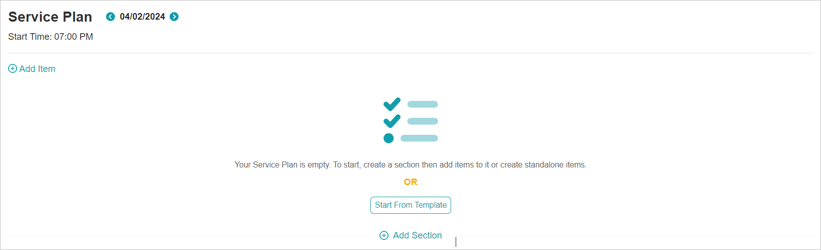This screenshot has height=250, width=821.
Task: Click the bottom light-teal bar beside the dot
Action: pos(419,138)
